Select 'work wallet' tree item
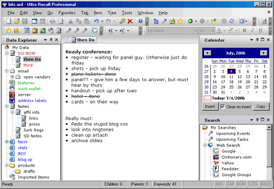This screenshot has width=274, height=189. [x=29, y=89]
